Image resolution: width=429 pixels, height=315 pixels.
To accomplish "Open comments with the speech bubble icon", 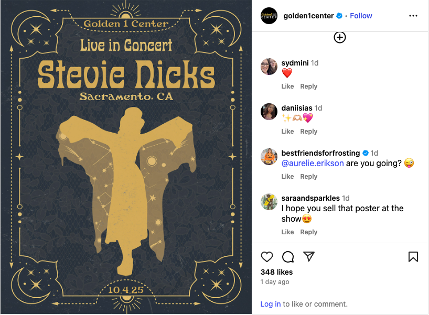I will coord(288,257).
